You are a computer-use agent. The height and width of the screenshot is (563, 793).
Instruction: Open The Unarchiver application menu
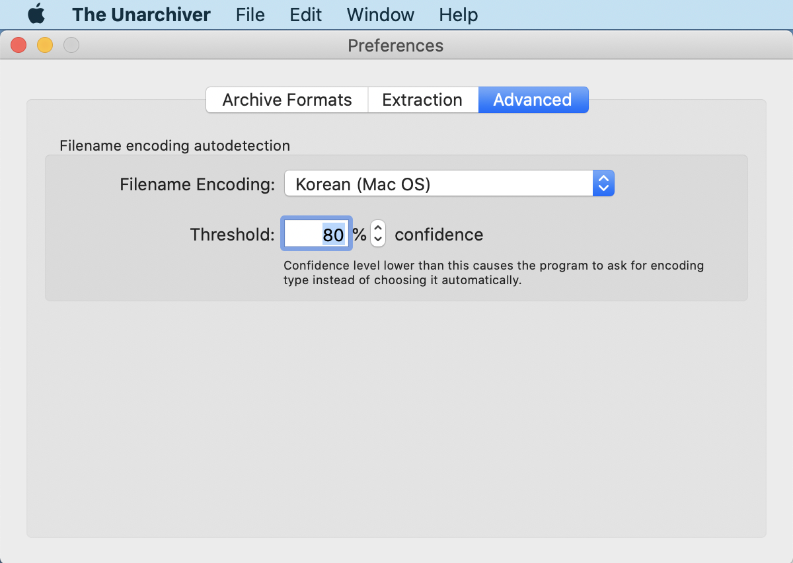[x=141, y=15]
